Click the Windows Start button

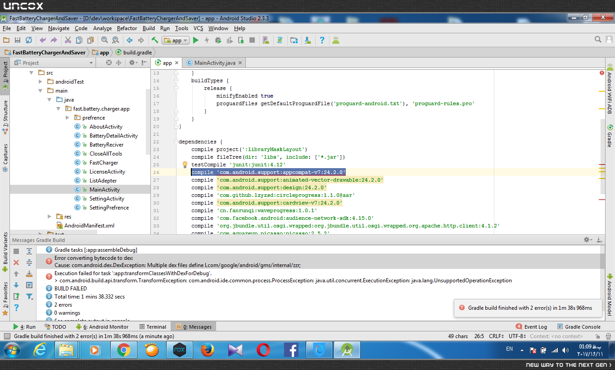point(12,350)
